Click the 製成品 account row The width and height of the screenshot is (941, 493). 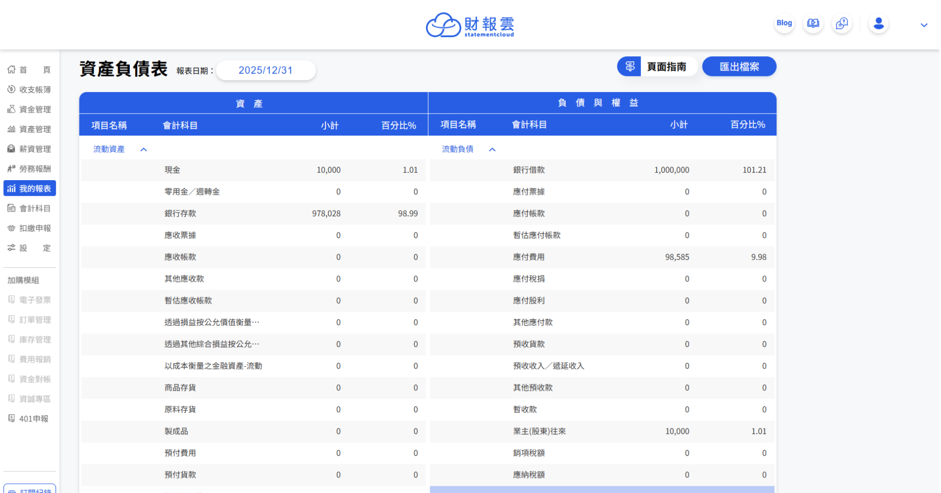click(253, 431)
